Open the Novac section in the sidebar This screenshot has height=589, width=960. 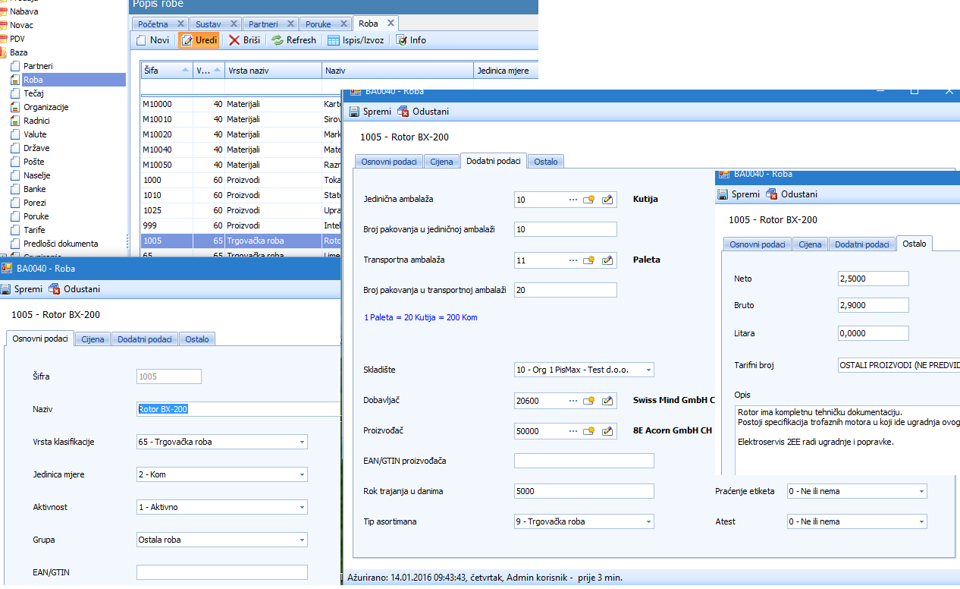pos(21,25)
